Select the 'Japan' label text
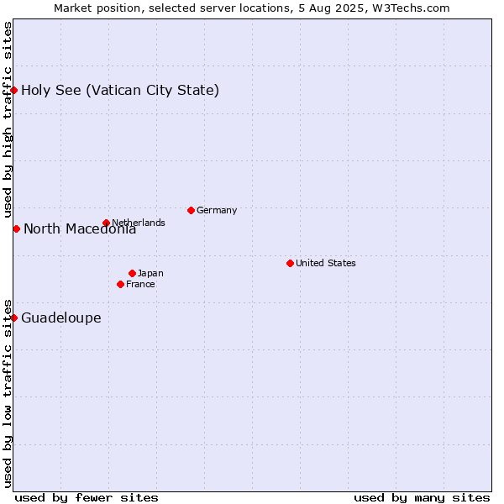 (x=150, y=274)
